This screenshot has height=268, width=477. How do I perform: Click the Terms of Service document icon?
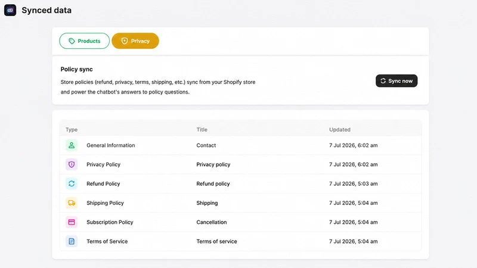[x=72, y=241]
